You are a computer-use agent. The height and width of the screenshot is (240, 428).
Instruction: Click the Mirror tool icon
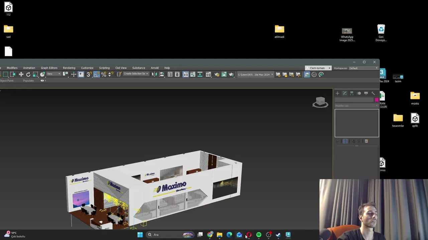pos(154,74)
